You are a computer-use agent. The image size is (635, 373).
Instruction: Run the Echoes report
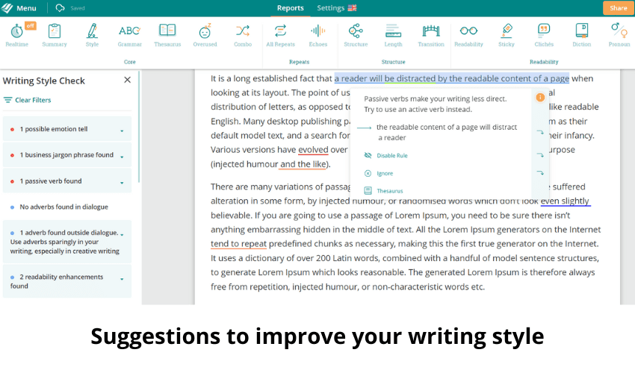(318, 35)
